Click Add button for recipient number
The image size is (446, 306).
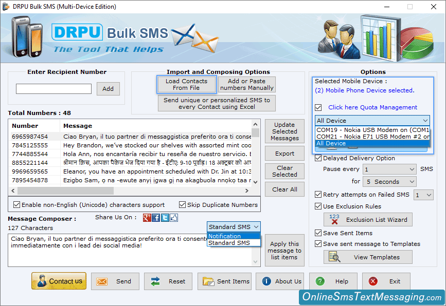pyautogui.click(x=108, y=89)
